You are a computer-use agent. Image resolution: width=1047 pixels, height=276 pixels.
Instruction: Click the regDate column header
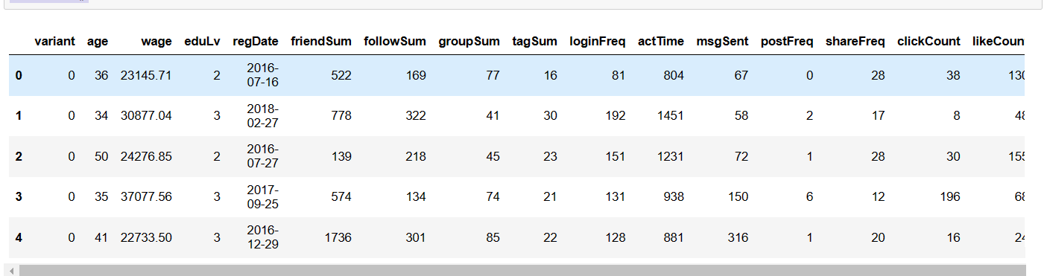256,41
